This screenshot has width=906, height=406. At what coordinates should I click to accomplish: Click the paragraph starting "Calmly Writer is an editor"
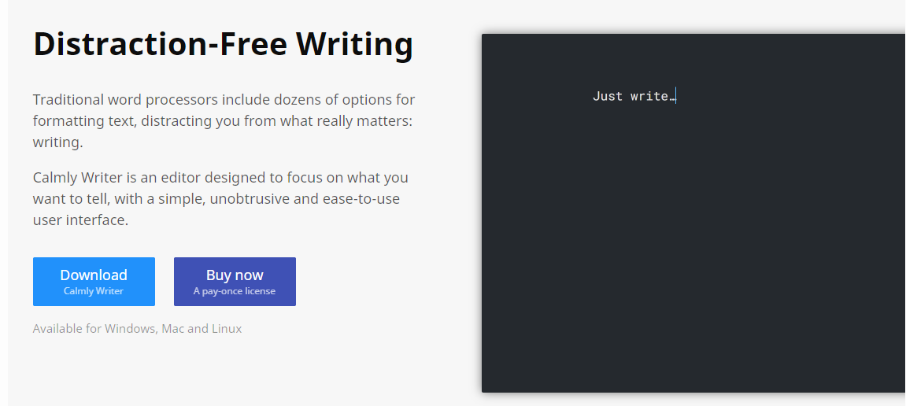click(220, 198)
